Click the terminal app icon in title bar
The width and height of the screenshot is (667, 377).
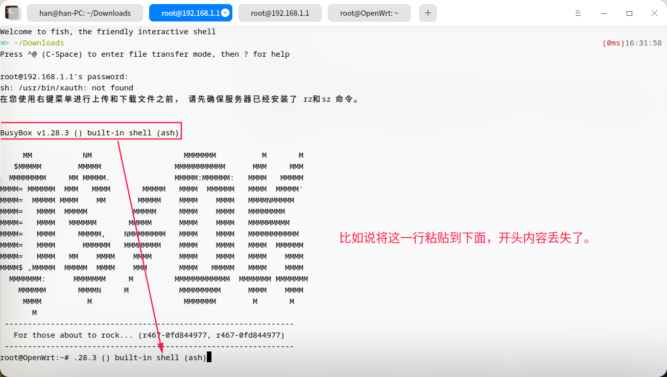click(12, 13)
